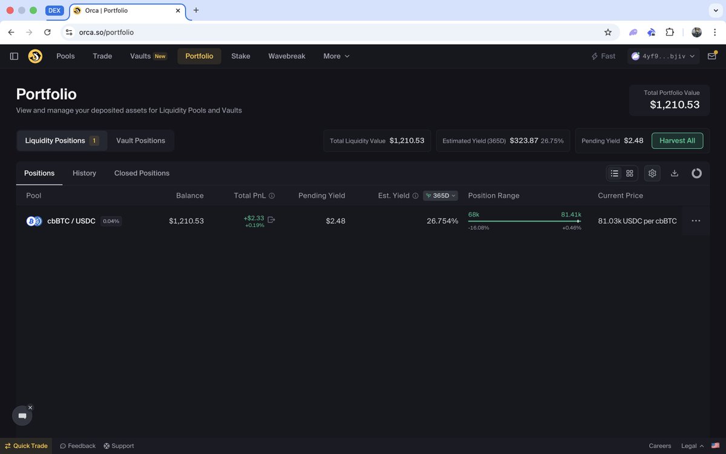Click the Fast lightning priority button
The image size is (726, 454).
pyautogui.click(x=603, y=56)
